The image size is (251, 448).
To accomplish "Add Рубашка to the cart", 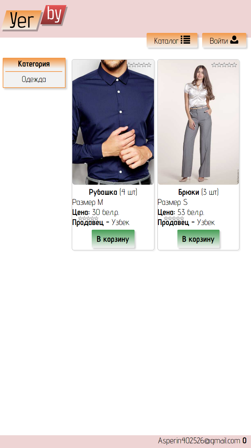I will pos(113,239).
